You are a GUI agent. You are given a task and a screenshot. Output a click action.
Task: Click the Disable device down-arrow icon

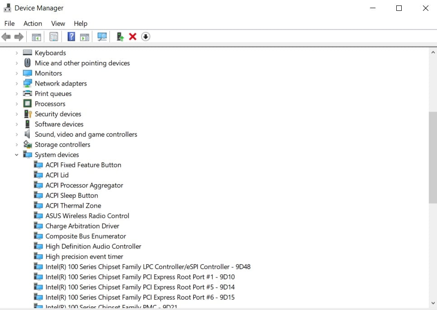pyautogui.click(x=145, y=37)
